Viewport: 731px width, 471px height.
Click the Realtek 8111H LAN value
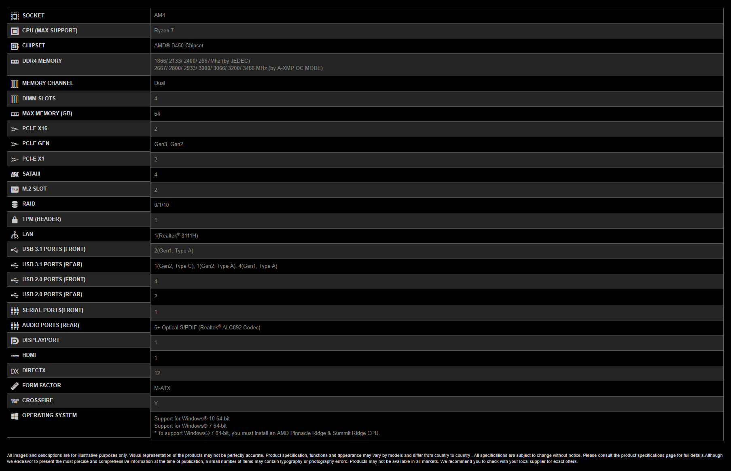pos(176,235)
